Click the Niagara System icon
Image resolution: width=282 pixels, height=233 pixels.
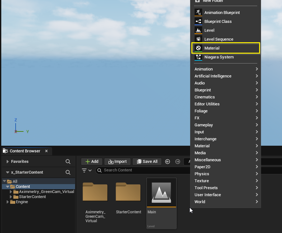click(198, 57)
